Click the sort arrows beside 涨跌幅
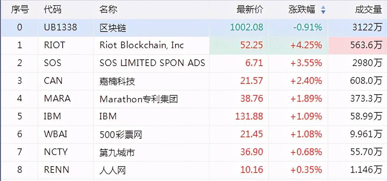The image size is (387, 181). (323, 10)
